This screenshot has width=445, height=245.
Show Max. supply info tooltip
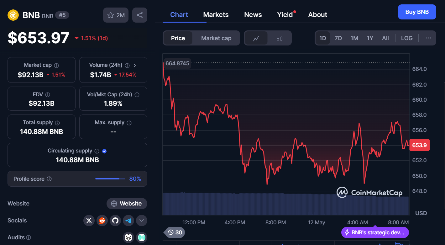coord(129,123)
